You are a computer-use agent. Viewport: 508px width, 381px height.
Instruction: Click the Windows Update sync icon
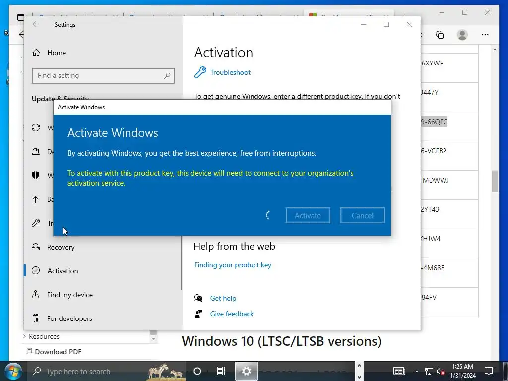click(x=36, y=127)
